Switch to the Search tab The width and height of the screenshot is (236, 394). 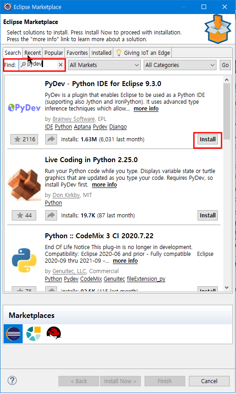pyautogui.click(x=13, y=53)
